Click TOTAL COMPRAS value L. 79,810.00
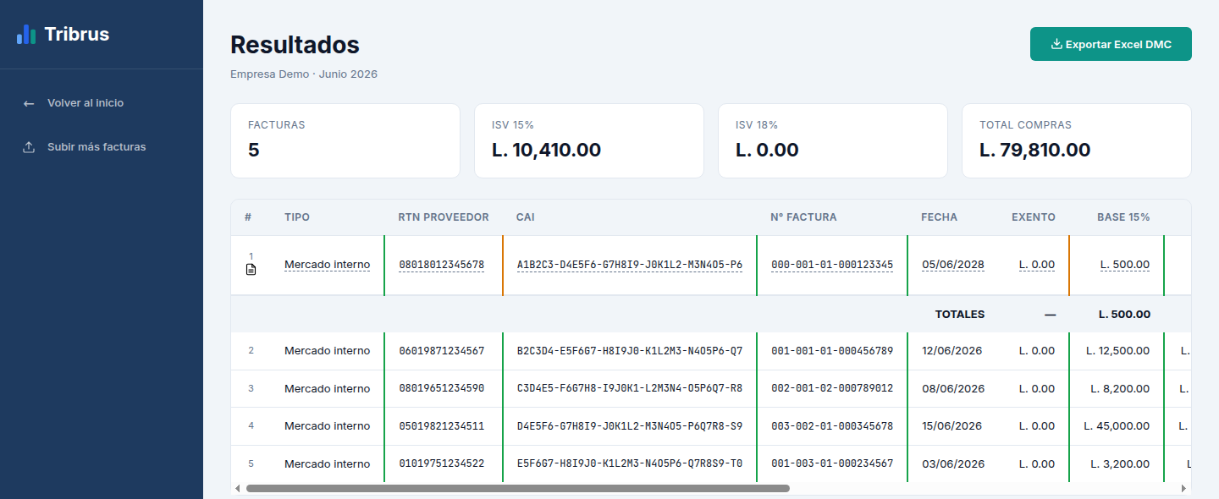1219x499 pixels. 1034,151
